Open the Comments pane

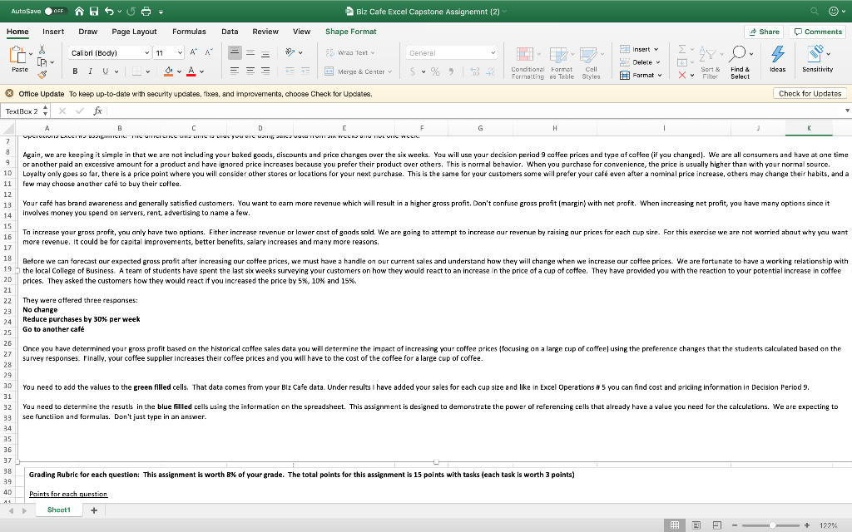point(818,32)
